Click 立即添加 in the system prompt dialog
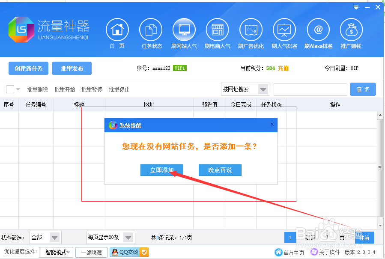Viewport: 385px width, 259px height. 161,170
